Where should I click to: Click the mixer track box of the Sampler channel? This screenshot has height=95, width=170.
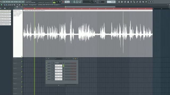tap(53, 63)
